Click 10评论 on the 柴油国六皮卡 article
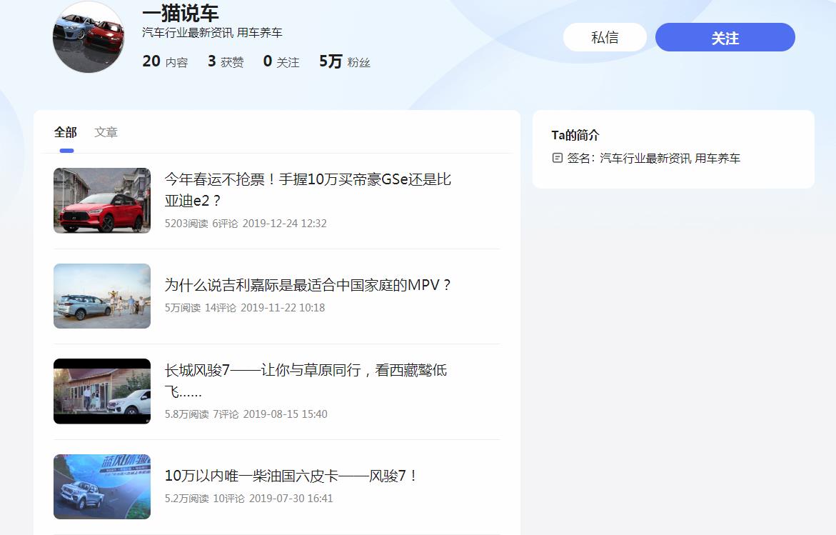This screenshot has height=535, width=836. point(228,499)
